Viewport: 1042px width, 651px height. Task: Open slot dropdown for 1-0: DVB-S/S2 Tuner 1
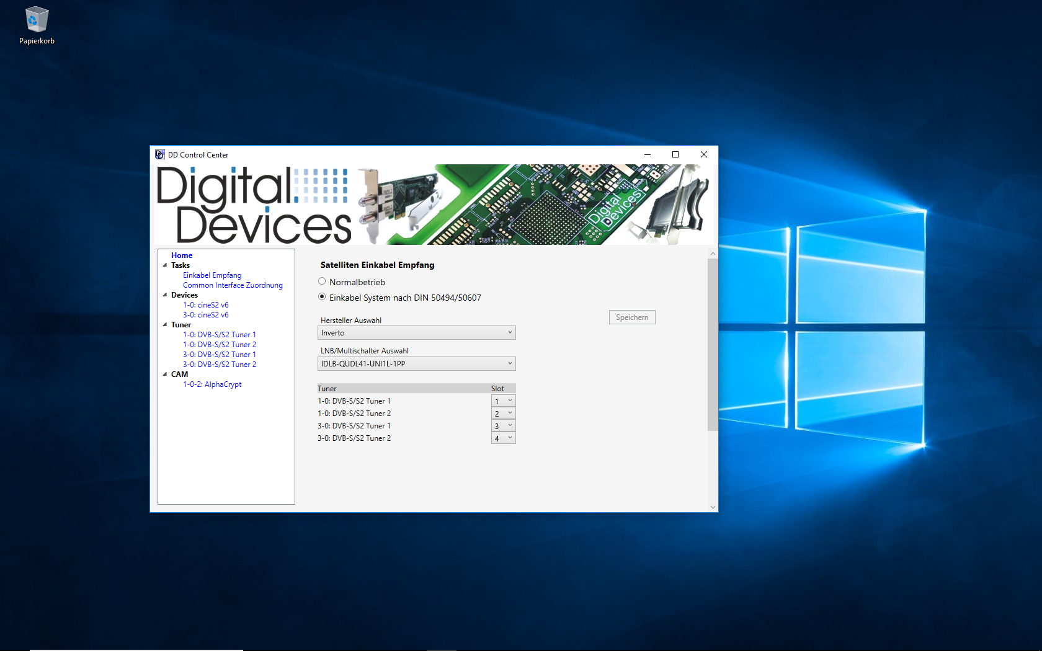[x=504, y=401]
